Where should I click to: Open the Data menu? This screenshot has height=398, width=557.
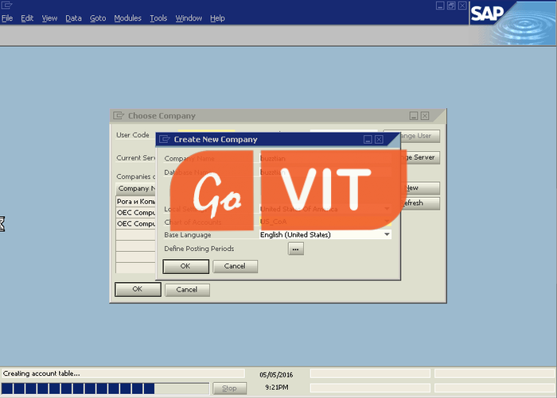(73, 18)
